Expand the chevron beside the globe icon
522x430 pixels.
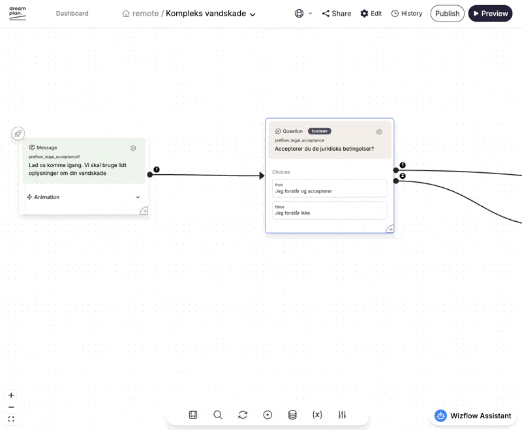click(311, 13)
